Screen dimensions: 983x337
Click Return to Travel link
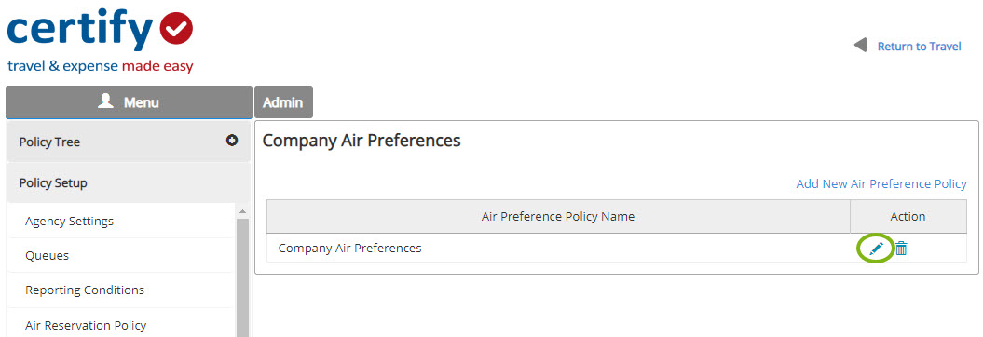[919, 47]
